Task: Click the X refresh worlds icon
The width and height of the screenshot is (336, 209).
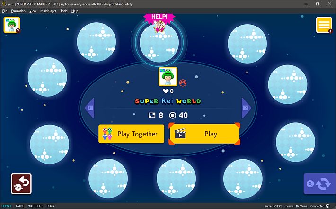Action: coord(320,184)
